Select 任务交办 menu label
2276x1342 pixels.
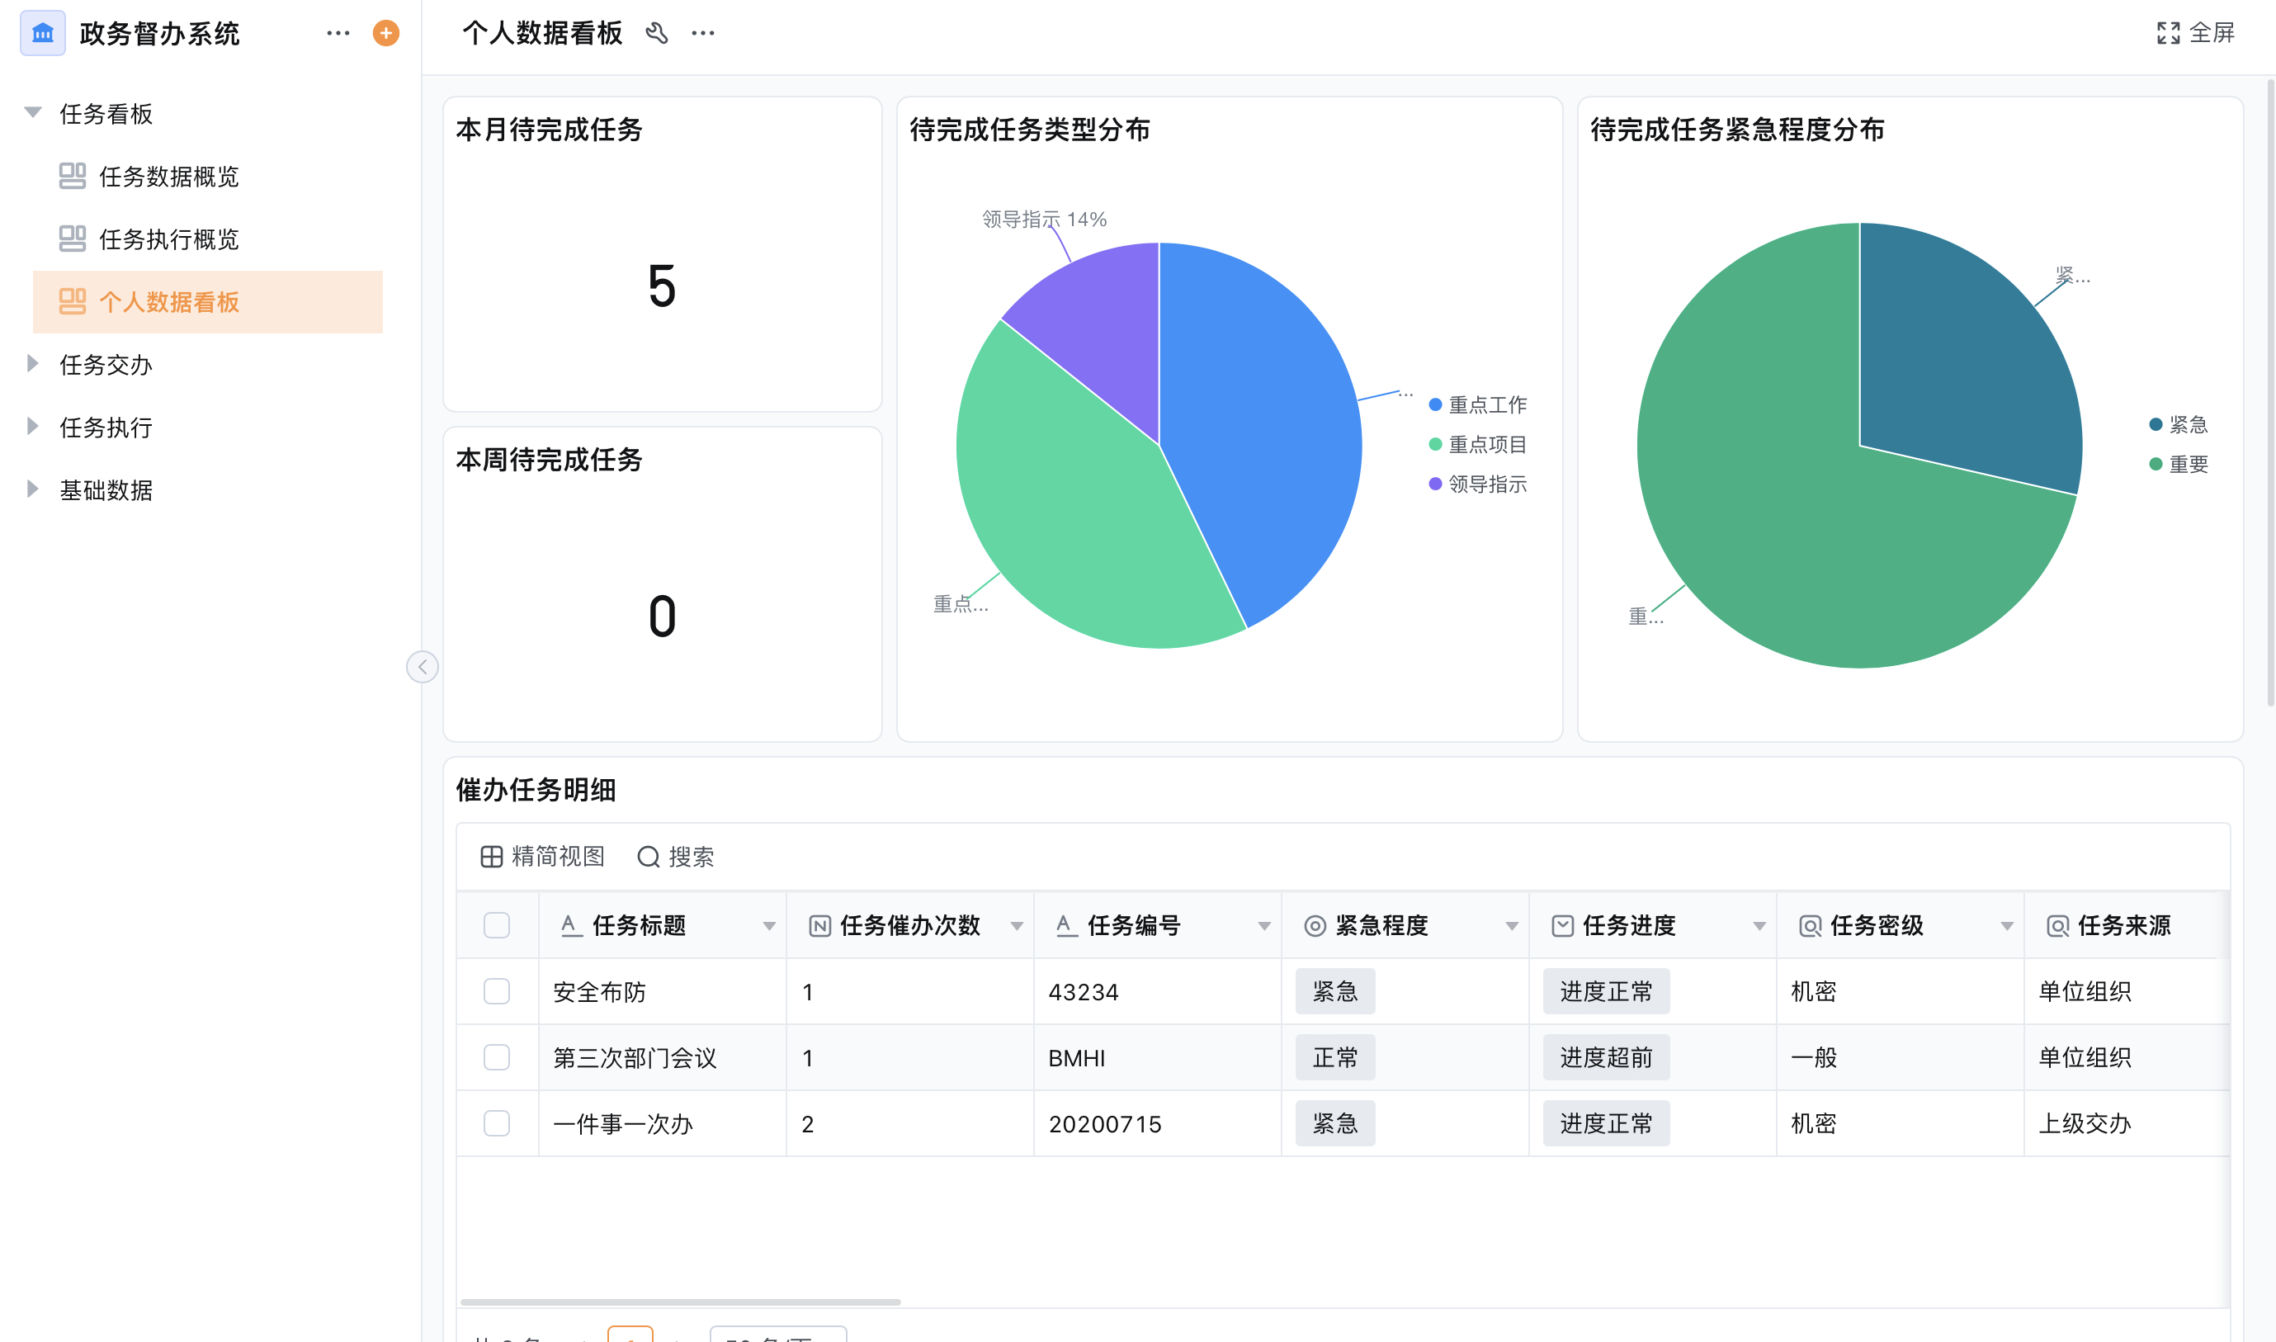[x=106, y=365]
